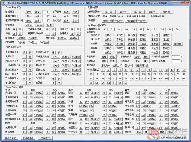The height and width of the screenshot is (142, 191).
Task: Focus the 实际获得技能点数 input field
Action: 176,57
